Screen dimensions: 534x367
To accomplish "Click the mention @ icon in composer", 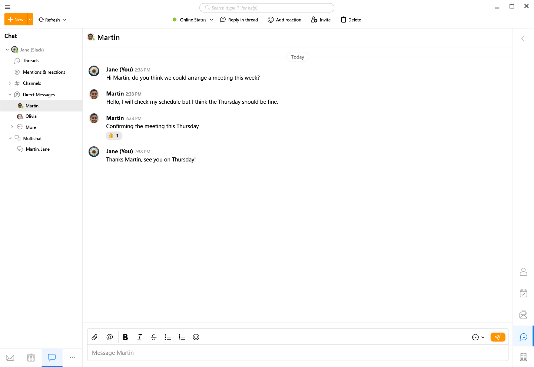I will coord(110,337).
